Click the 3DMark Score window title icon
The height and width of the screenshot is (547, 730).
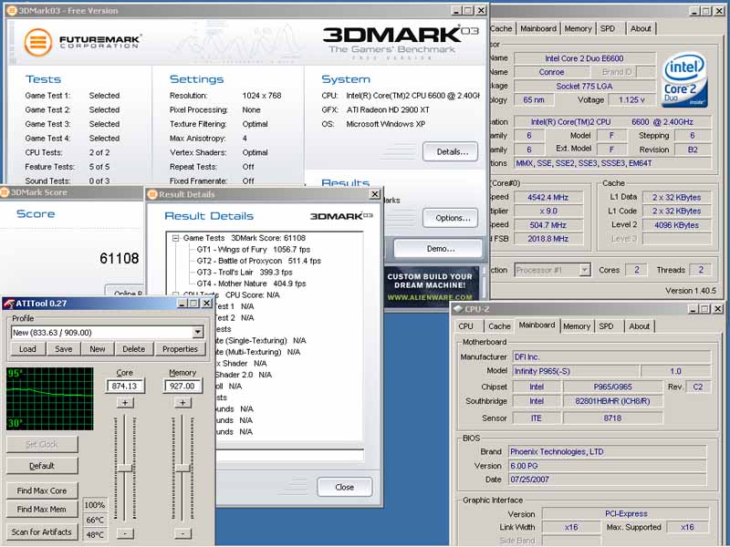[5, 192]
